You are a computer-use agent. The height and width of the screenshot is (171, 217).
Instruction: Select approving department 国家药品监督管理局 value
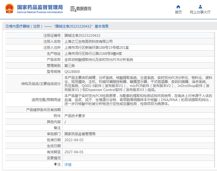(80, 134)
